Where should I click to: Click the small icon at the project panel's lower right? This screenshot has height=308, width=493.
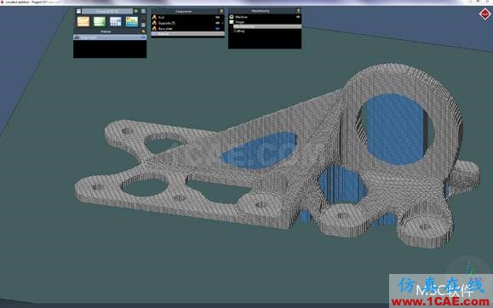[143, 25]
